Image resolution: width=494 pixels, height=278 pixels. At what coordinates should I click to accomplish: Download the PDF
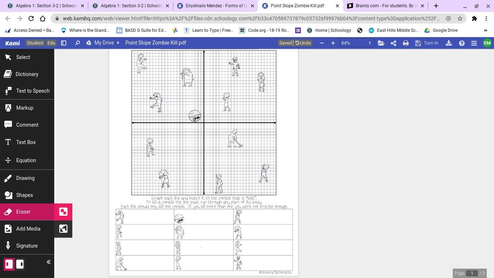point(449,43)
